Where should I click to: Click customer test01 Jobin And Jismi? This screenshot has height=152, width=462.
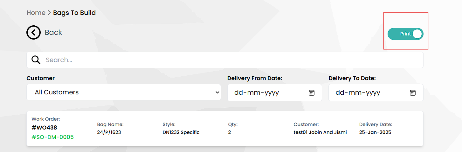pyautogui.click(x=320, y=132)
